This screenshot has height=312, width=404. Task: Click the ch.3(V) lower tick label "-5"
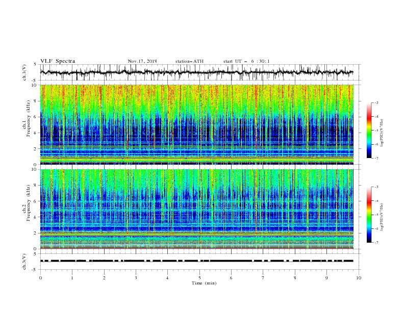pos(35,270)
